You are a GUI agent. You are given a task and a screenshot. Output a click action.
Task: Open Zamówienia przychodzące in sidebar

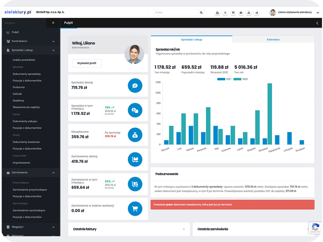[x=30, y=190]
